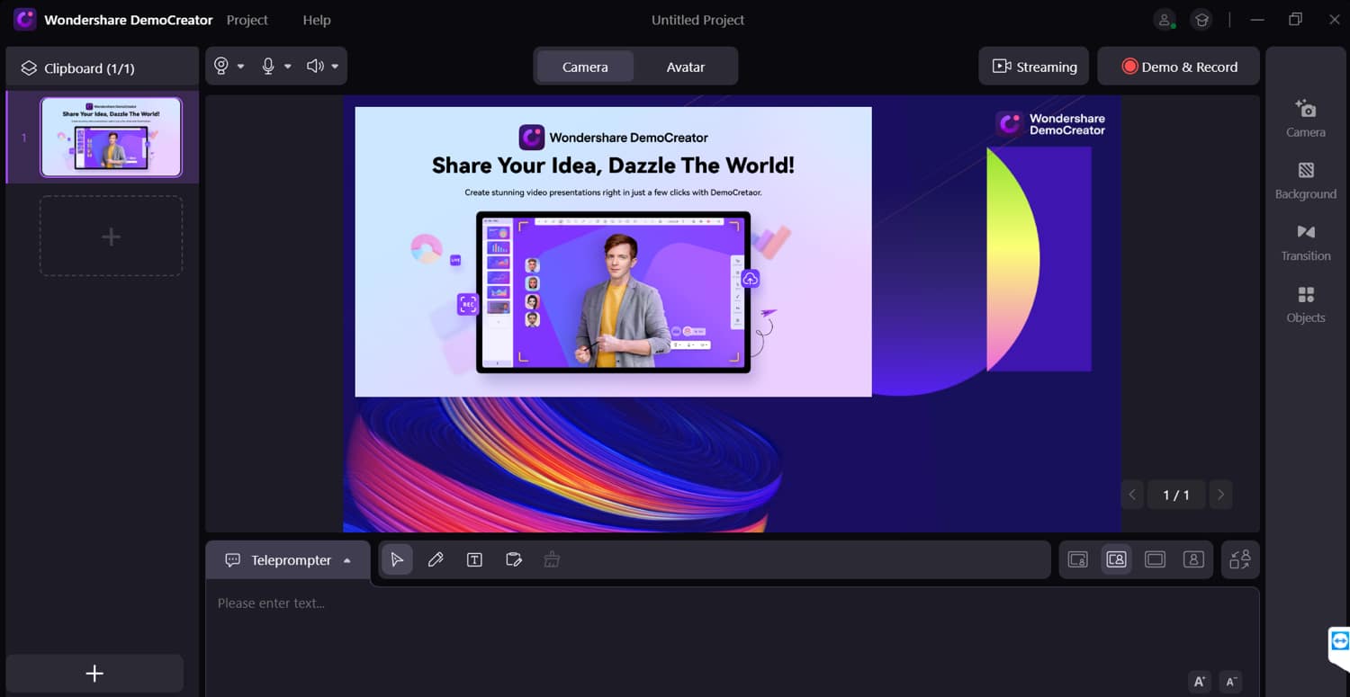Switch to Camera mode
1350x697 pixels.
585,67
